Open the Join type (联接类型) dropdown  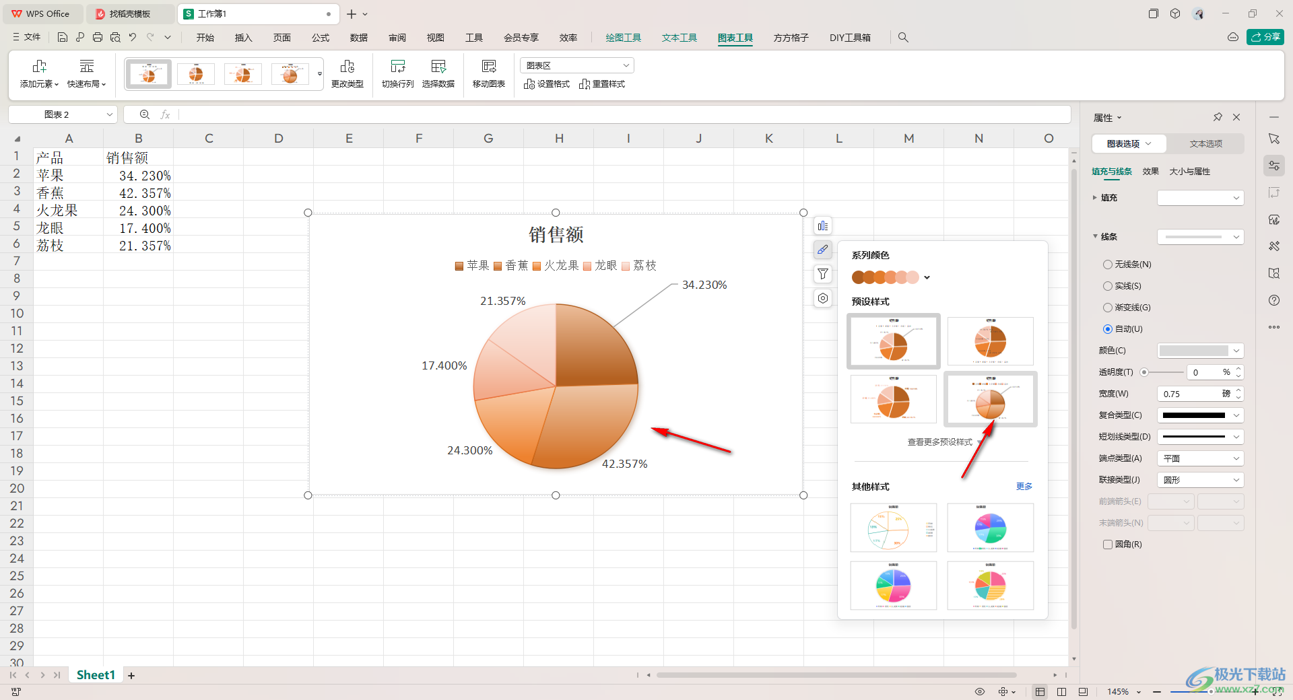point(1201,480)
